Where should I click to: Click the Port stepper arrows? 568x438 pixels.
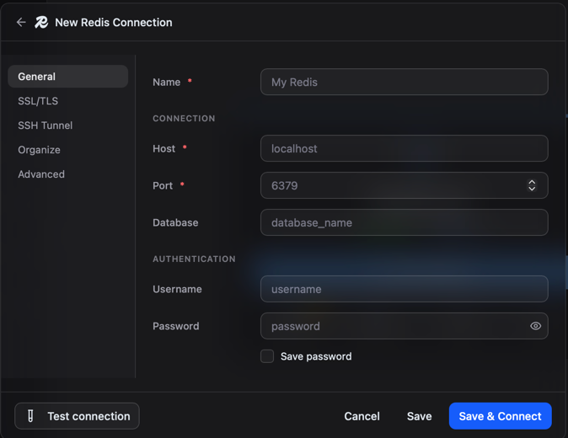coord(532,185)
